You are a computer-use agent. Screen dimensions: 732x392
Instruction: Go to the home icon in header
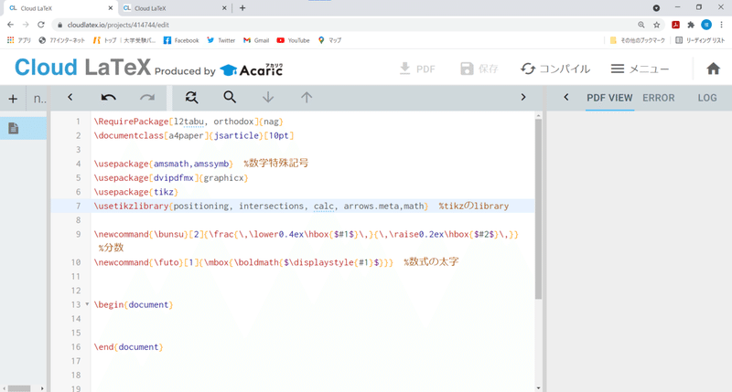tap(713, 69)
